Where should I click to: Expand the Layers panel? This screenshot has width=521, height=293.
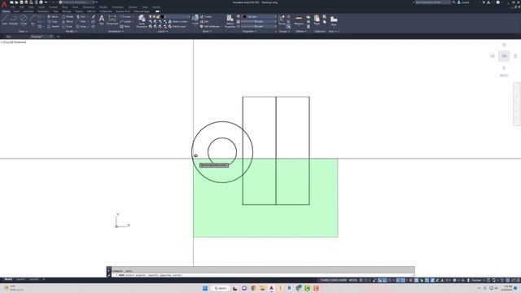pyautogui.click(x=163, y=31)
